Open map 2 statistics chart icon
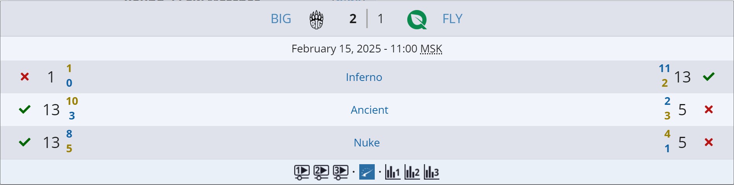 point(412,172)
